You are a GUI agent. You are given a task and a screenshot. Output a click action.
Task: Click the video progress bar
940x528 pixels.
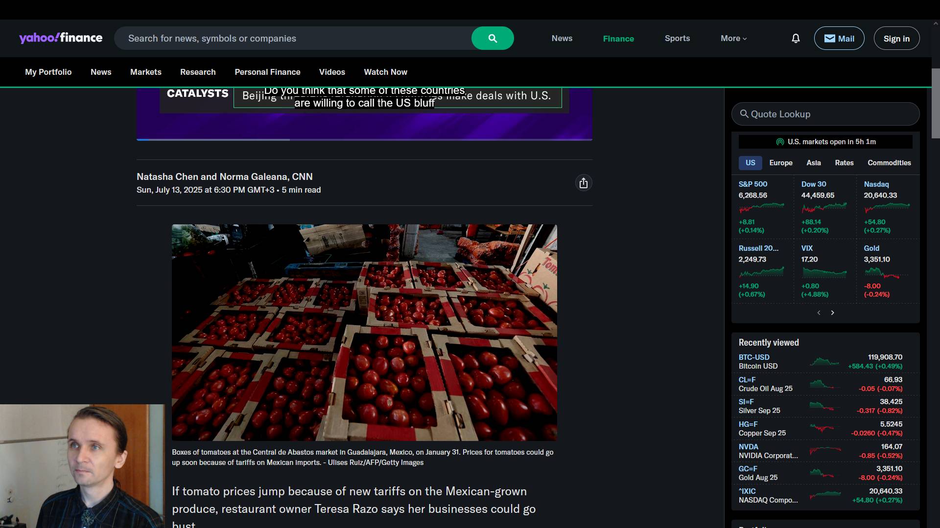click(364, 139)
